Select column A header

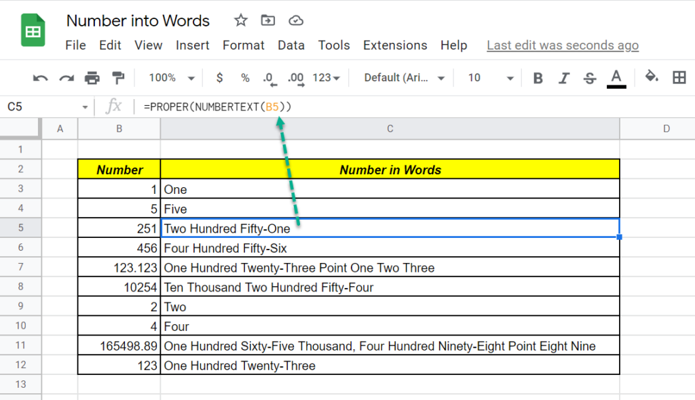point(60,129)
